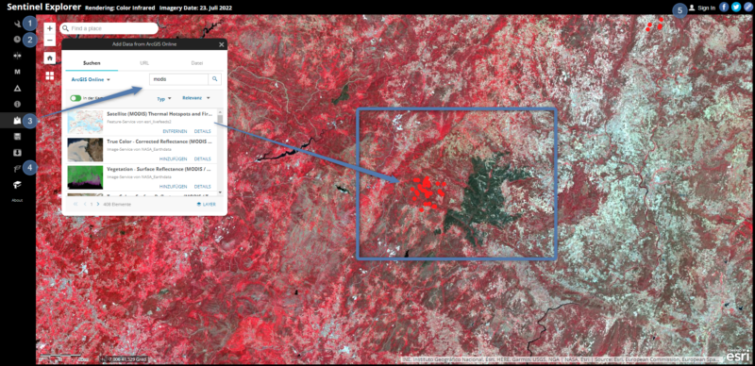The height and width of the screenshot is (366, 755).
Task: Expand the ArcGIS Online source dropdown
Action: 91,79
